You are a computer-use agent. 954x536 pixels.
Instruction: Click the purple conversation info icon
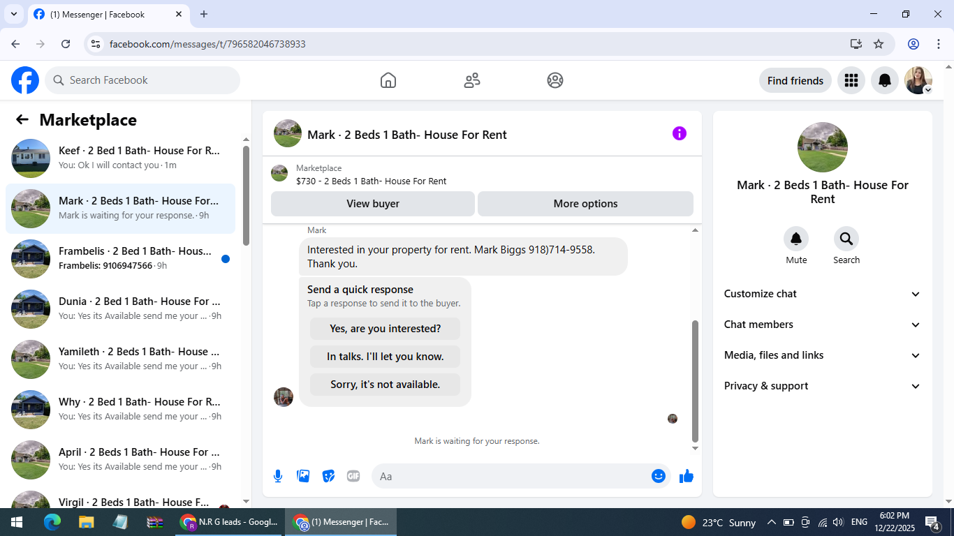click(680, 133)
